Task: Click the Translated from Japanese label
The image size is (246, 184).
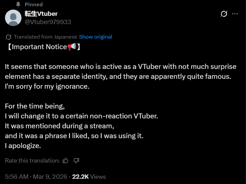Action: pyautogui.click(x=46, y=37)
